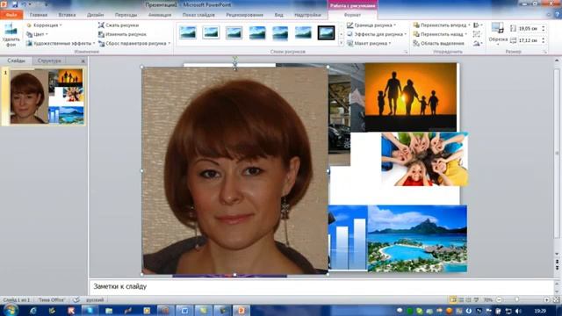Screen dimensions: 562x316
Task: Switch to the Вид ribbon tab
Action: coord(279,15)
